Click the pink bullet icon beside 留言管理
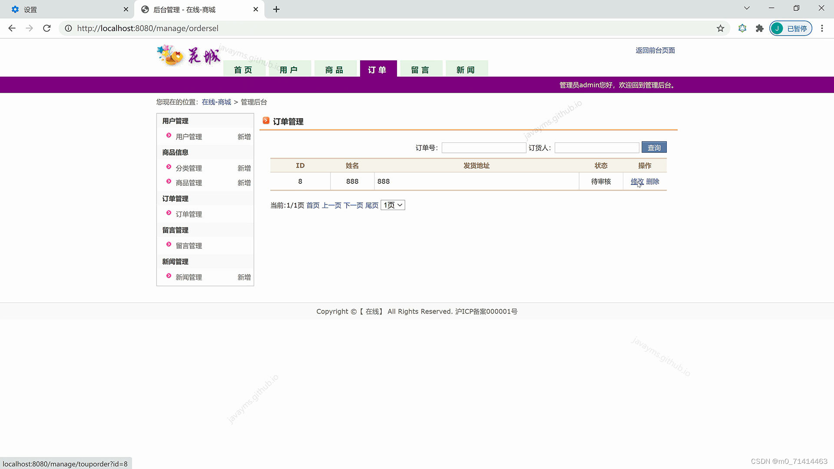This screenshot has width=834, height=469. coord(169,244)
